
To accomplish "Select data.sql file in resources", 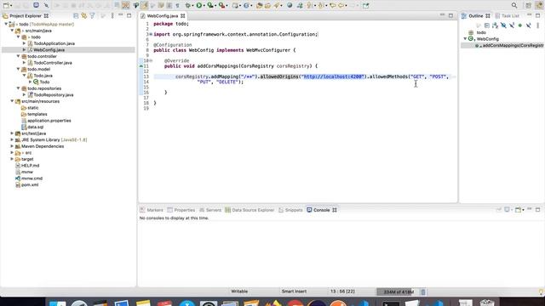I will click(x=35, y=127).
